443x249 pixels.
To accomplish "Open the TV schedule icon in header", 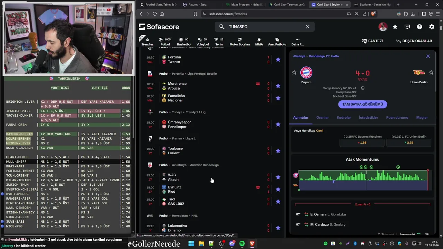I will pos(407,27).
